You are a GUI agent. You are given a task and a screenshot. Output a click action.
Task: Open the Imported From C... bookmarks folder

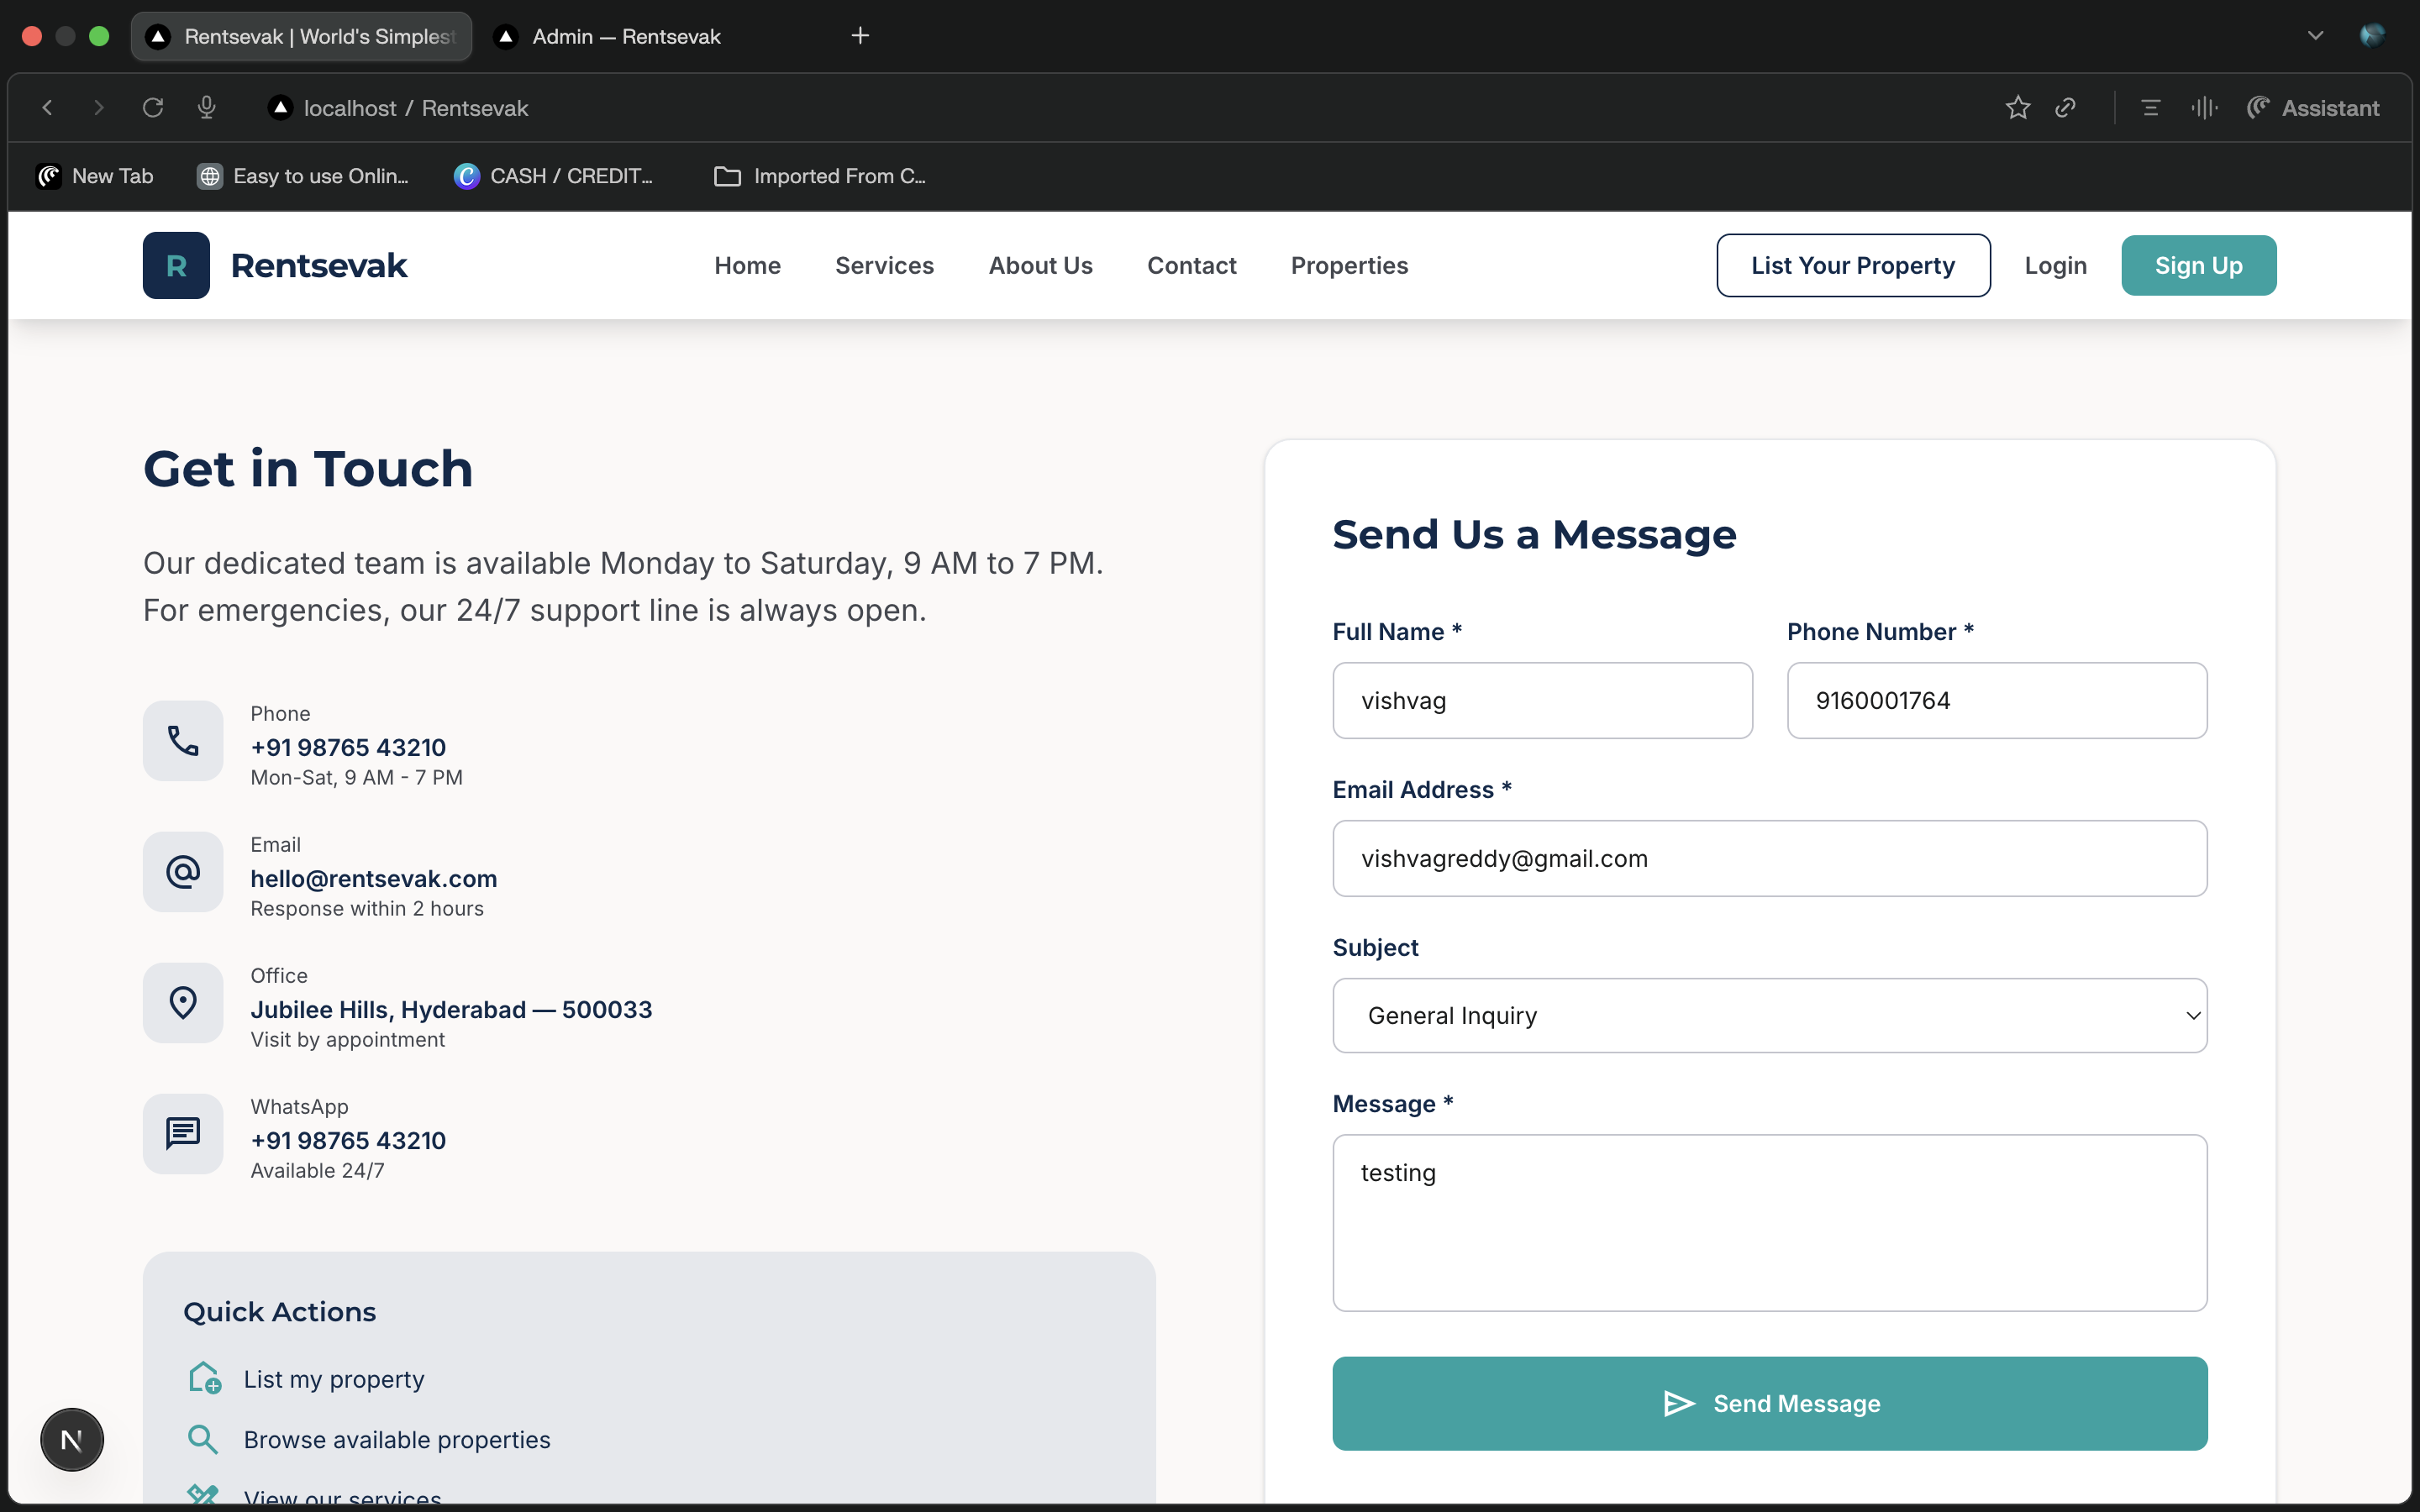click(819, 176)
